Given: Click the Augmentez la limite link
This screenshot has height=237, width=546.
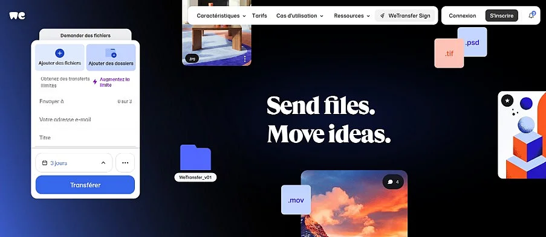Looking at the screenshot, I should point(114,82).
